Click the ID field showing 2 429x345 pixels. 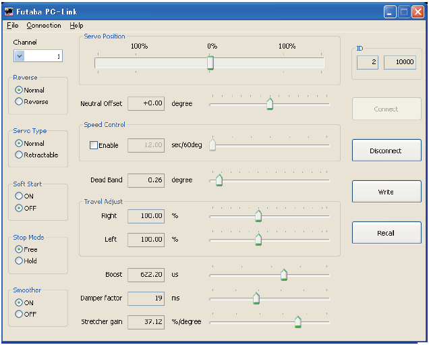click(x=368, y=62)
